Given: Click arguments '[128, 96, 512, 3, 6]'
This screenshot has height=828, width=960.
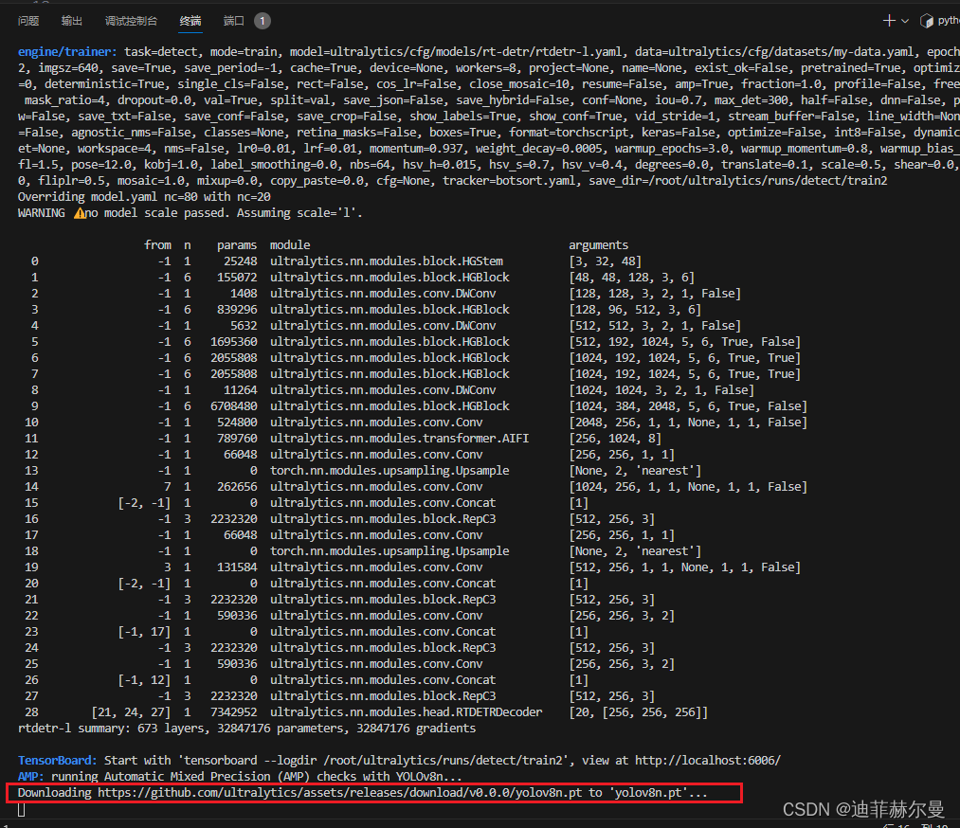Looking at the screenshot, I should (x=635, y=310).
